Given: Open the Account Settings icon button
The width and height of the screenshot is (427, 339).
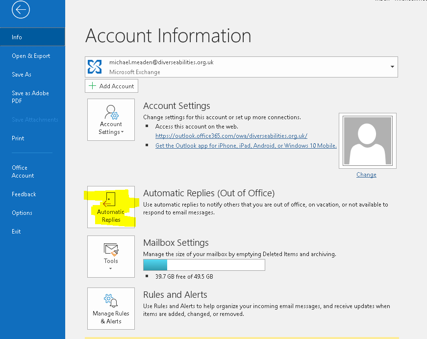Looking at the screenshot, I should point(111,112).
